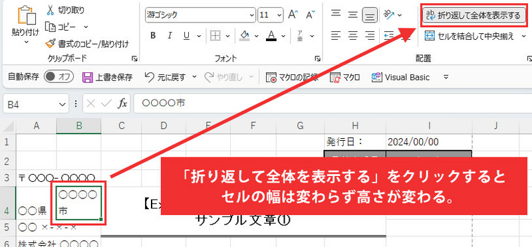
Task: Open Font (フォント) group dialog launcher
Action: tap(318, 59)
